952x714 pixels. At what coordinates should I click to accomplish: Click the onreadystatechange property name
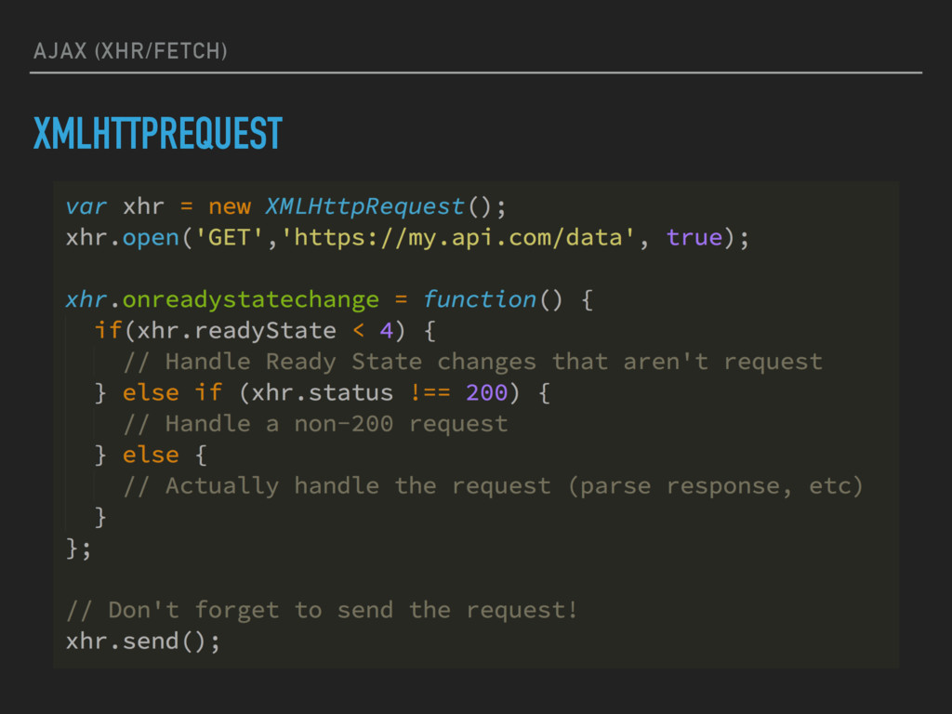tap(251, 300)
